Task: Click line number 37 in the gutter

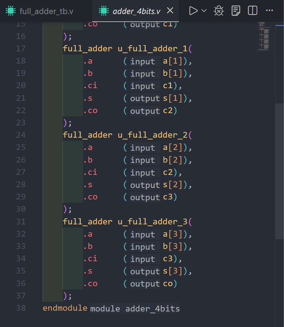Action: click(x=21, y=296)
